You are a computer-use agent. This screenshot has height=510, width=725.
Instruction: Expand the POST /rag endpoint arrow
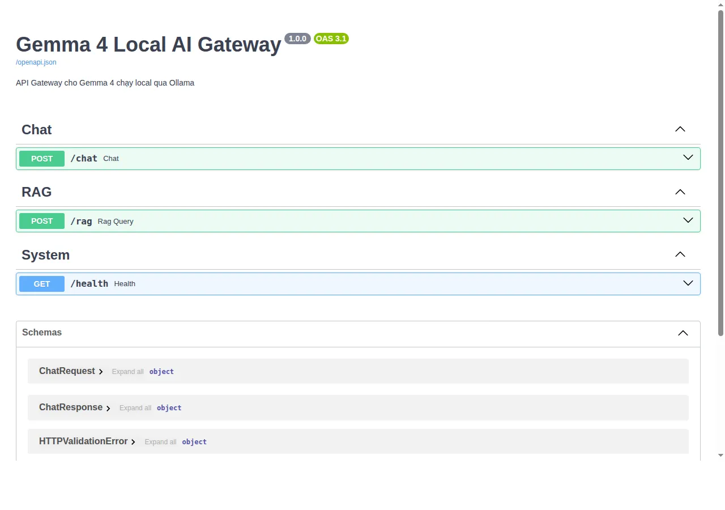pyautogui.click(x=688, y=220)
